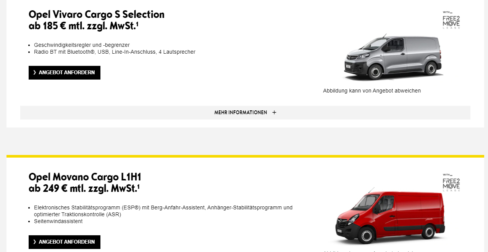The image size is (488, 252).
Task: Click the Seitenwindassistent feature bullet
Action: [x=58, y=221]
